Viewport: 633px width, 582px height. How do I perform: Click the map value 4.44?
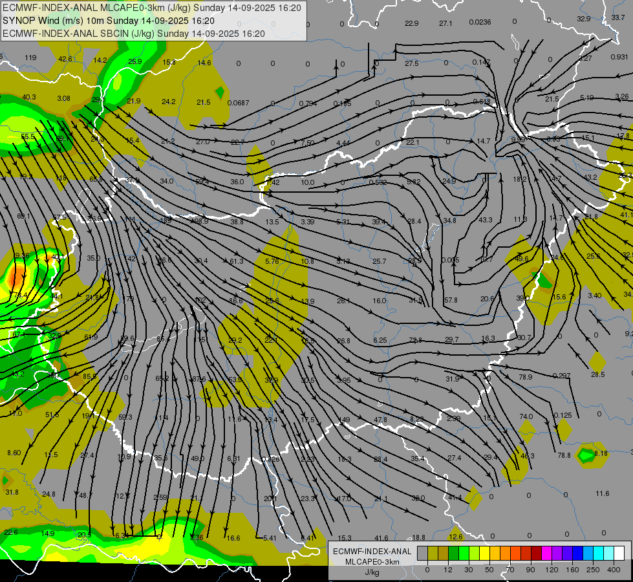tap(343, 144)
